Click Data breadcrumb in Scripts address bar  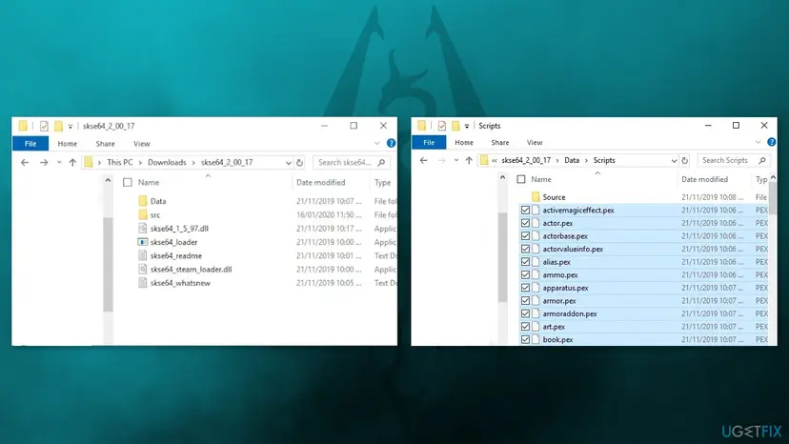coord(572,161)
